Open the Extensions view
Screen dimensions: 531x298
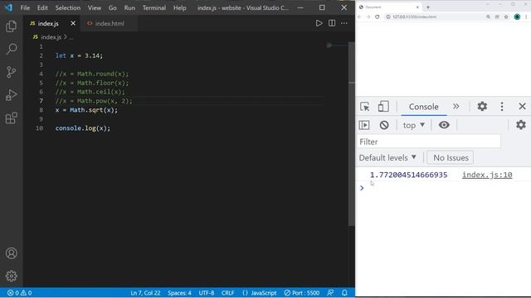(11, 118)
